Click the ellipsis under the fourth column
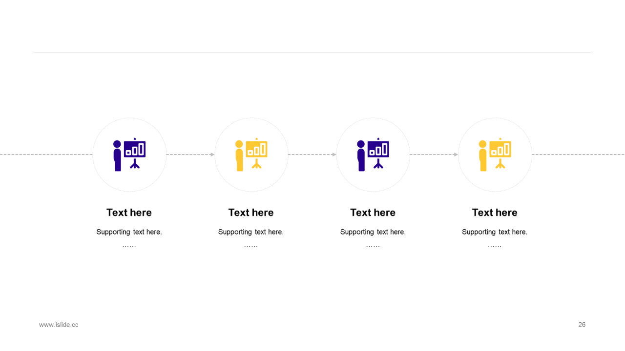Screen dimensions: 625x351 [x=495, y=246]
